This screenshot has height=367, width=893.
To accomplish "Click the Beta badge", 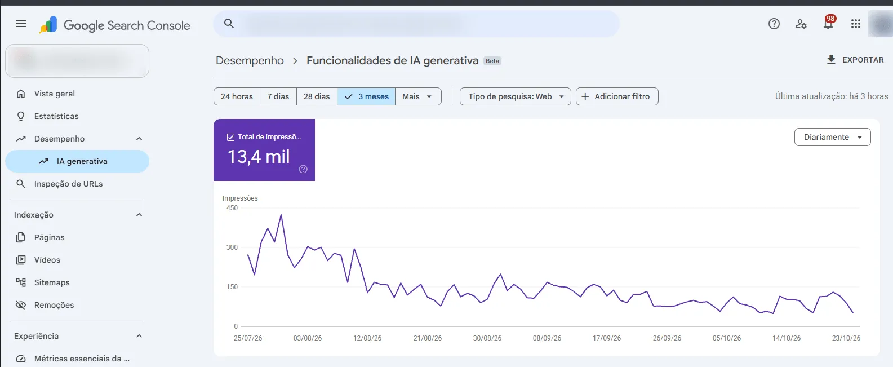I will [492, 61].
